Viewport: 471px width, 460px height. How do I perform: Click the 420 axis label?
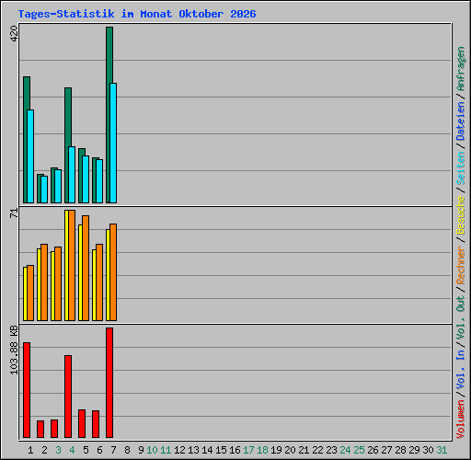tap(14, 34)
